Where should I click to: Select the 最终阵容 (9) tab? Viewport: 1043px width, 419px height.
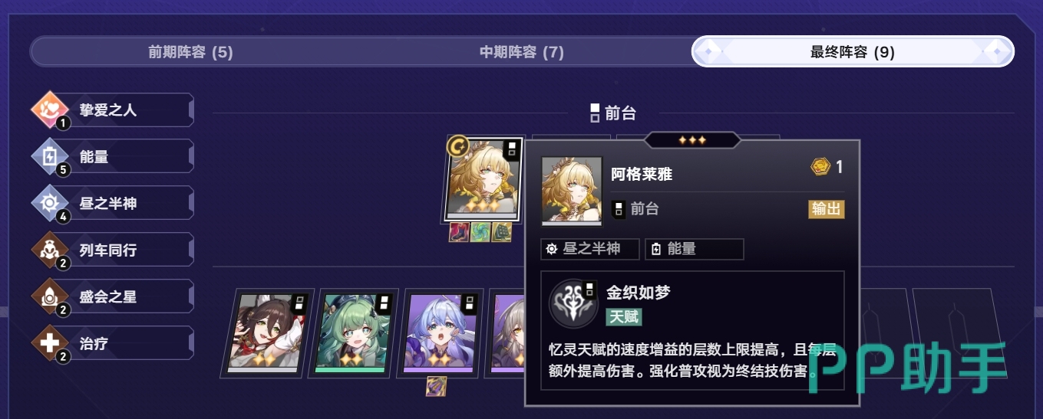[853, 52]
